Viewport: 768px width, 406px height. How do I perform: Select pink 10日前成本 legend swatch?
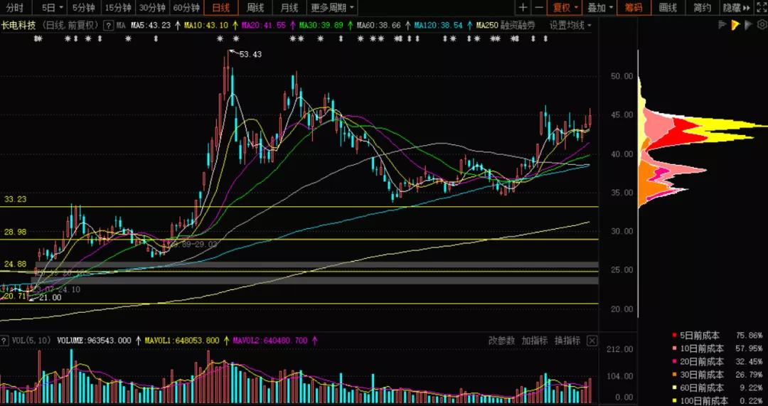[674, 349]
